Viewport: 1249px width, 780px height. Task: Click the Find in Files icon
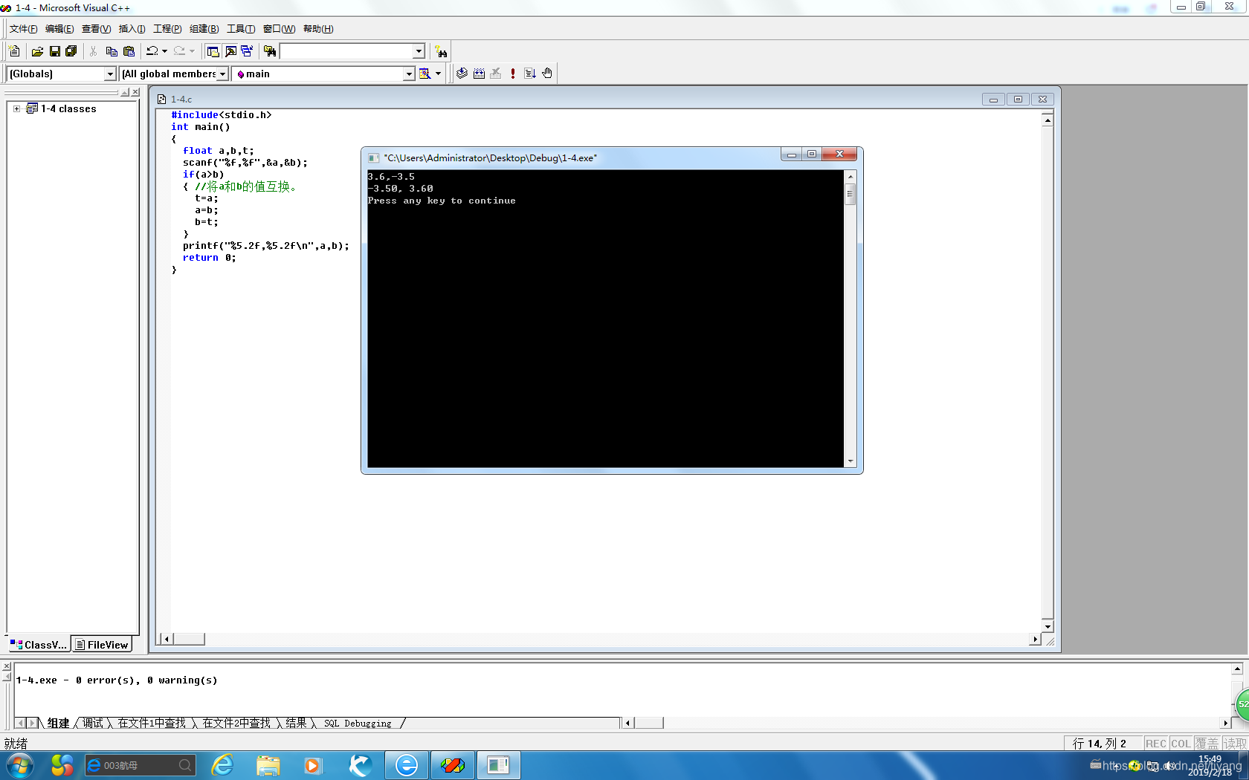(270, 51)
